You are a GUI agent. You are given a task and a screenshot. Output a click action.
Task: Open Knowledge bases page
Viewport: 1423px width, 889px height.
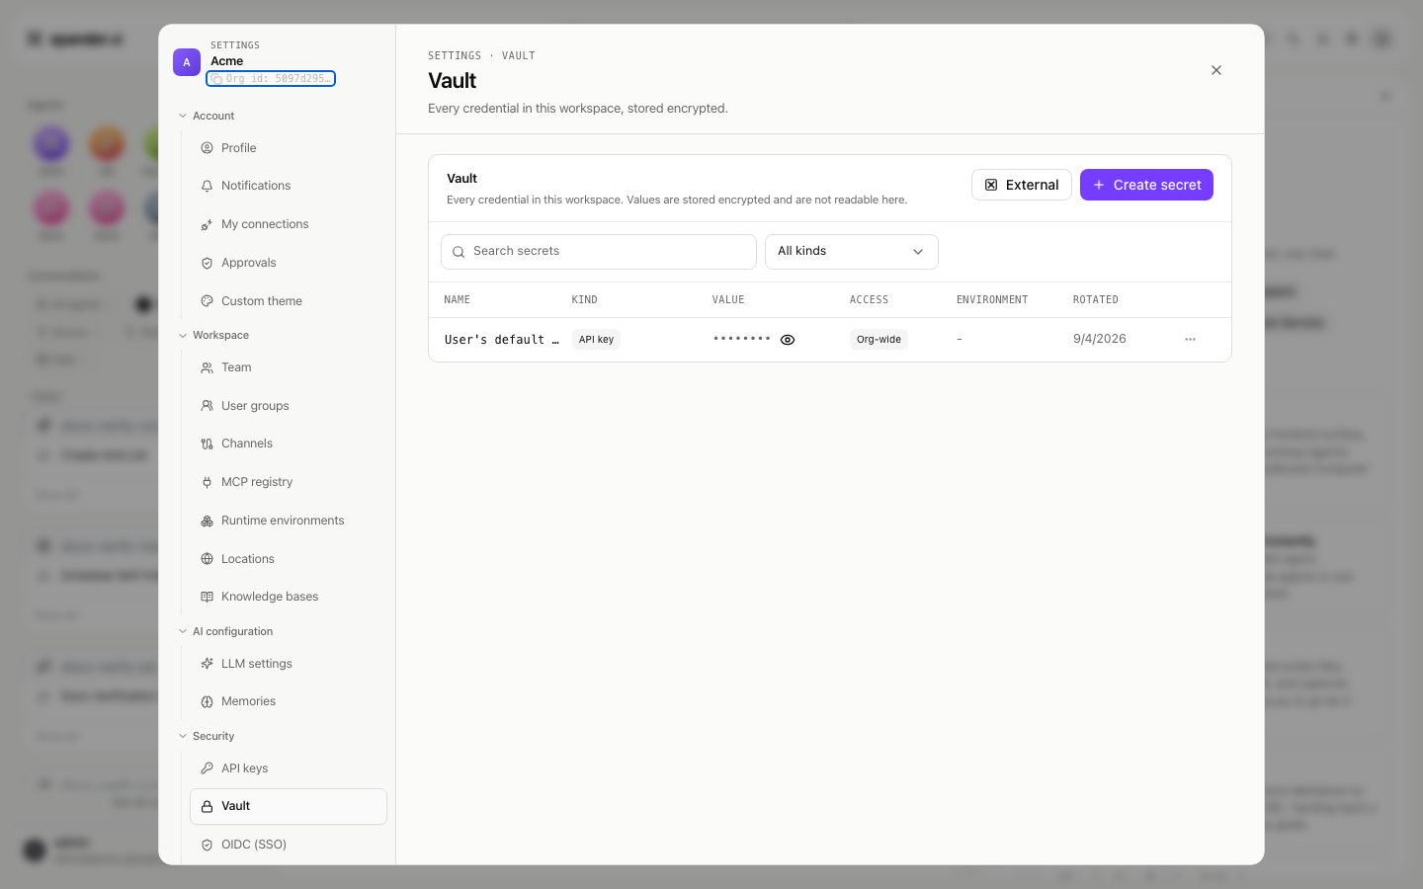pyautogui.click(x=289, y=597)
